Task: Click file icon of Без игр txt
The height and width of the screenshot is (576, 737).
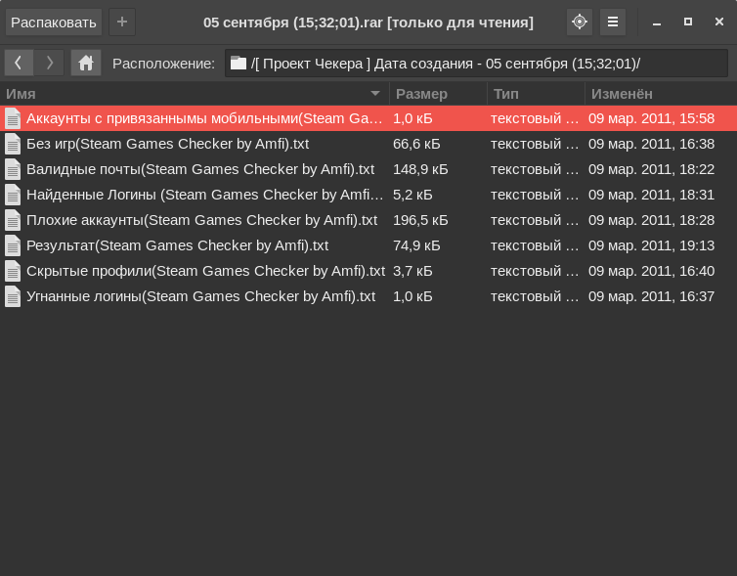Action: [x=13, y=144]
